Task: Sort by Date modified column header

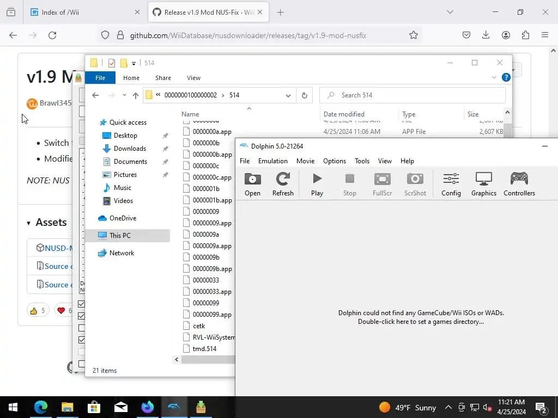Action: [344, 114]
